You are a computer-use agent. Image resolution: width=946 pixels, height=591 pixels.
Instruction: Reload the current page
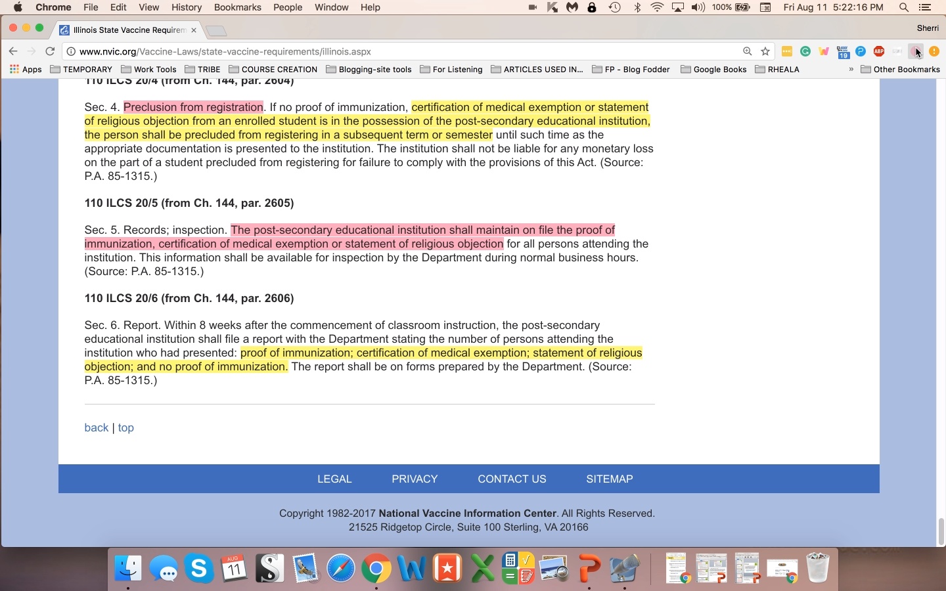(50, 51)
